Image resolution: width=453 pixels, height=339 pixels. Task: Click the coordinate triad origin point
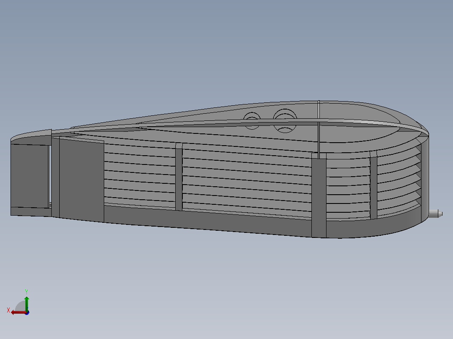point(27,311)
